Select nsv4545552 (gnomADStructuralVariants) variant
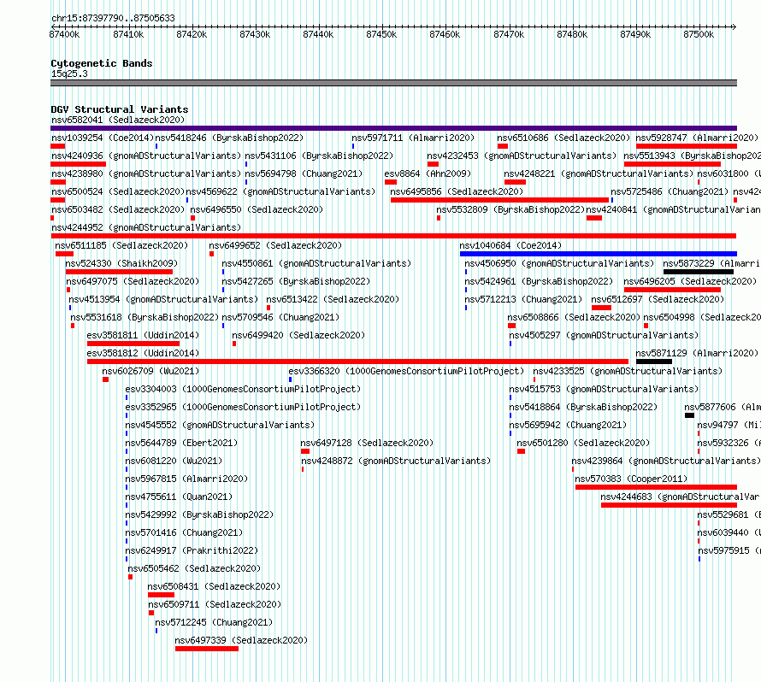This screenshot has width=761, height=682. point(220,425)
